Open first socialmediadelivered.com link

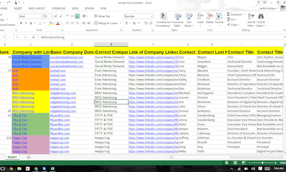click(x=66, y=57)
